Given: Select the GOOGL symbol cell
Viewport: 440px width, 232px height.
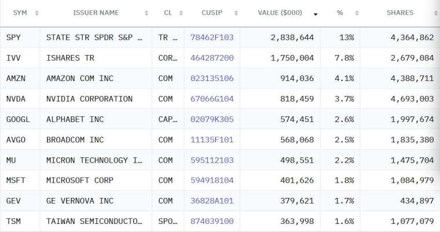Looking at the screenshot, I should pos(20,119).
